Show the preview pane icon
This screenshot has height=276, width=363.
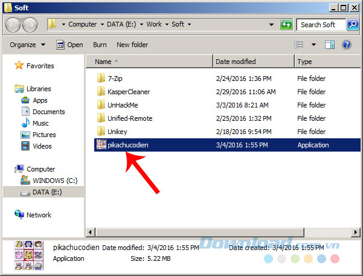329,45
